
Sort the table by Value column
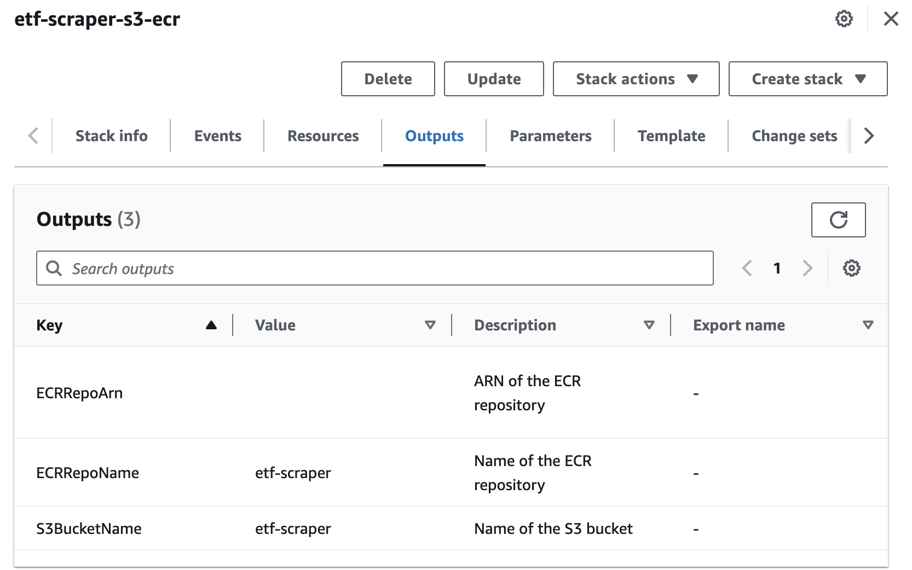click(430, 325)
